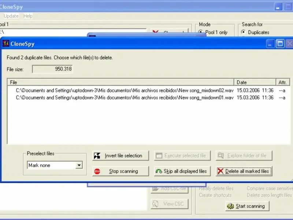Screen dimensions: 293x220
Task: Click date of the mixdown02.wav row
Action: coord(255,91)
